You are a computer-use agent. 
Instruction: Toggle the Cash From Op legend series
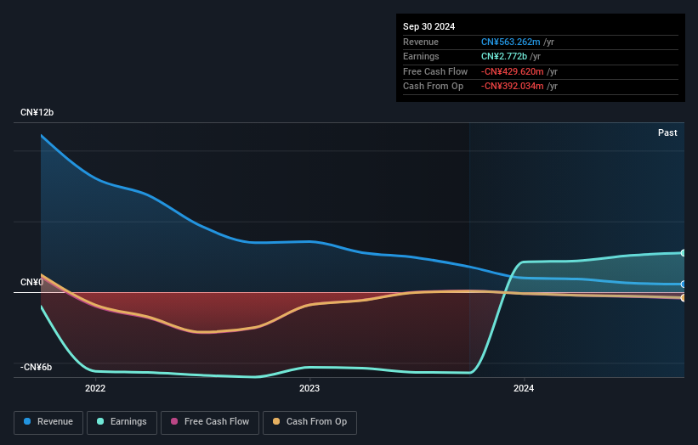click(x=309, y=422)
